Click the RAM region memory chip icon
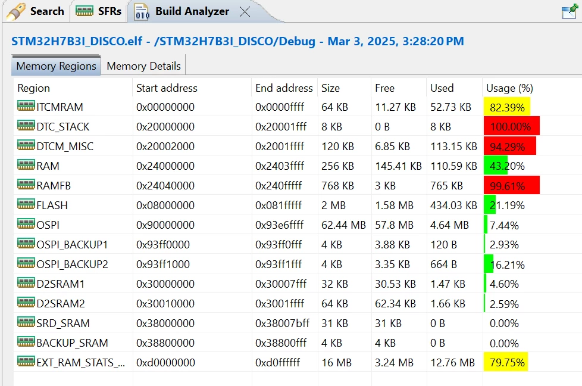The width and height of the screenshot is (582, 386). (x=26, y=165)
